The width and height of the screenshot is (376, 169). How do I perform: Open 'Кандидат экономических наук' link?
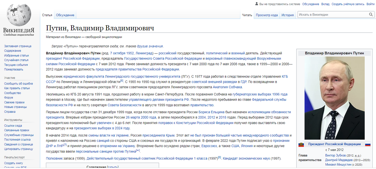click(246, 159)
